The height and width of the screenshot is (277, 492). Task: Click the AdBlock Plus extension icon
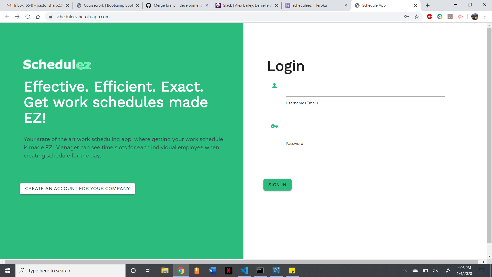pyautogui.click(x=429, y=17)
